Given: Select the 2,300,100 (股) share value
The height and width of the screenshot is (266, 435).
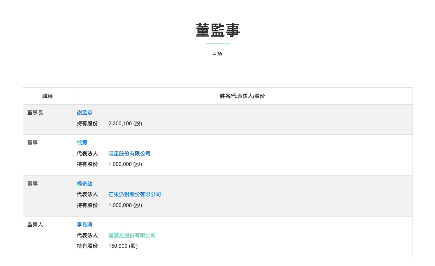Looking at the screenshot, I should pos(125,124).
